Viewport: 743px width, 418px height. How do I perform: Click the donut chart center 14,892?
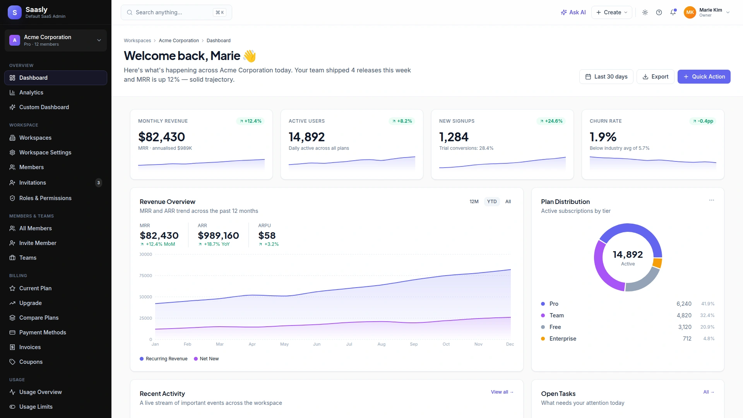coord(628,255)
